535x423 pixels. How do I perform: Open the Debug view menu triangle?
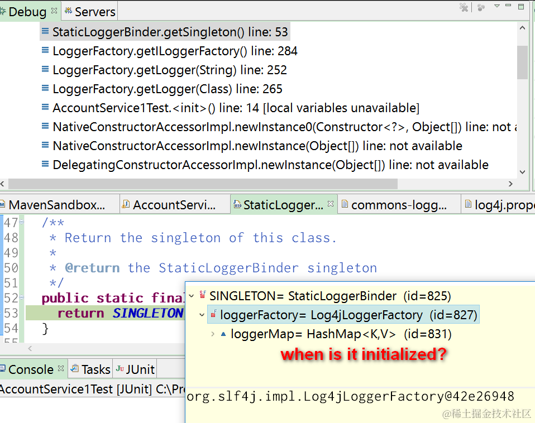pos(497,6)
